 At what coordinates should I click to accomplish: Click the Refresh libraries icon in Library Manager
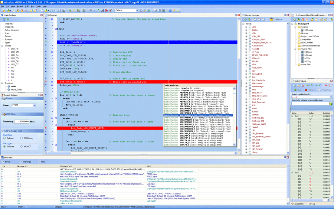click(245, 19)
